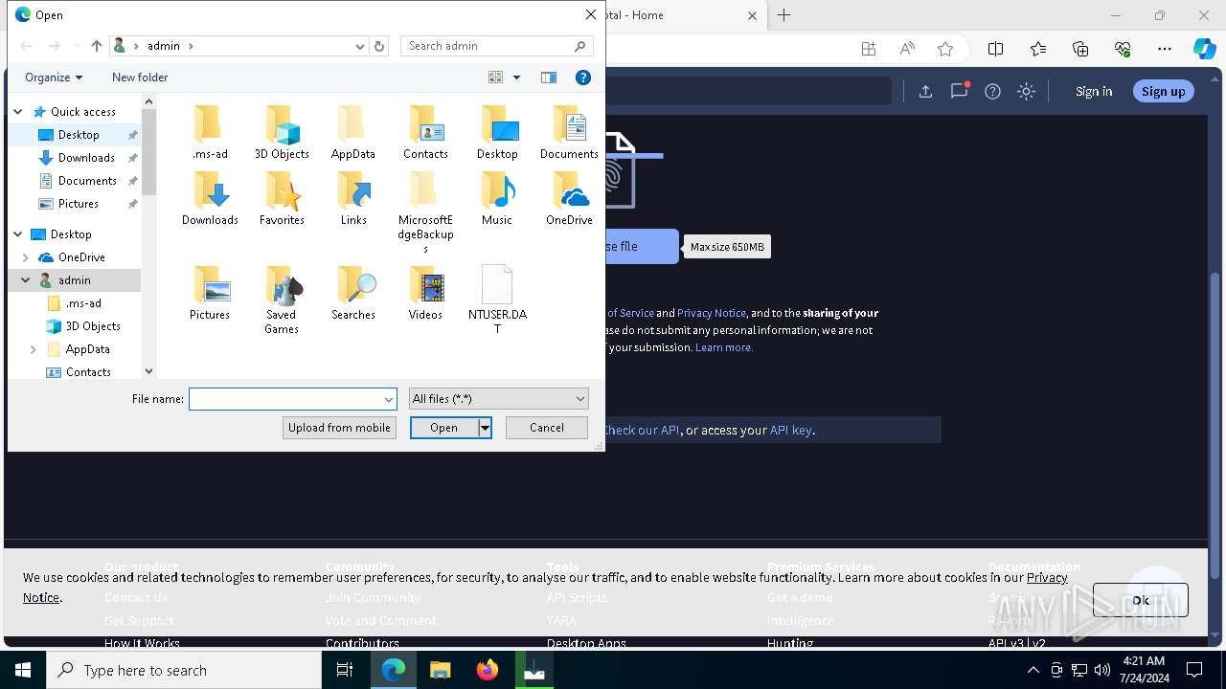Select Pictures under Quick access
Image resolution: width=1226 pixels, height=689 pixels.
click(79, 204)
